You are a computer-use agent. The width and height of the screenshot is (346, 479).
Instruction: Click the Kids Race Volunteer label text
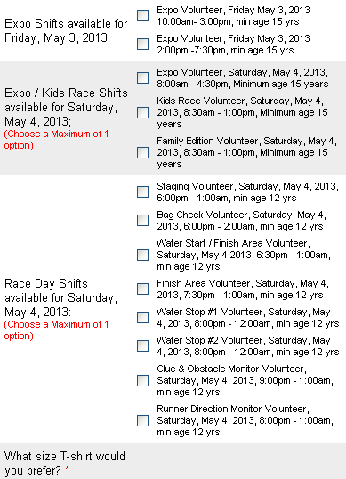pos(242,112)
